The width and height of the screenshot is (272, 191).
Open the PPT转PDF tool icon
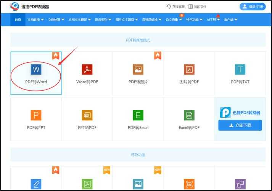87,115
